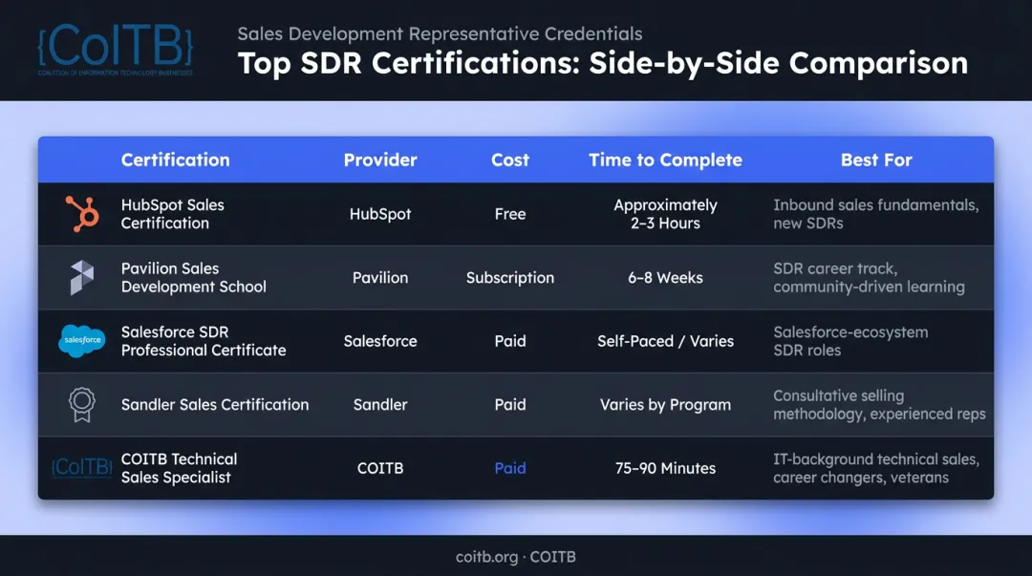1032x576 pixels.
Task: Click Inbound sales fundamentals, new SDRs text
Action: [x=875, y=214]
